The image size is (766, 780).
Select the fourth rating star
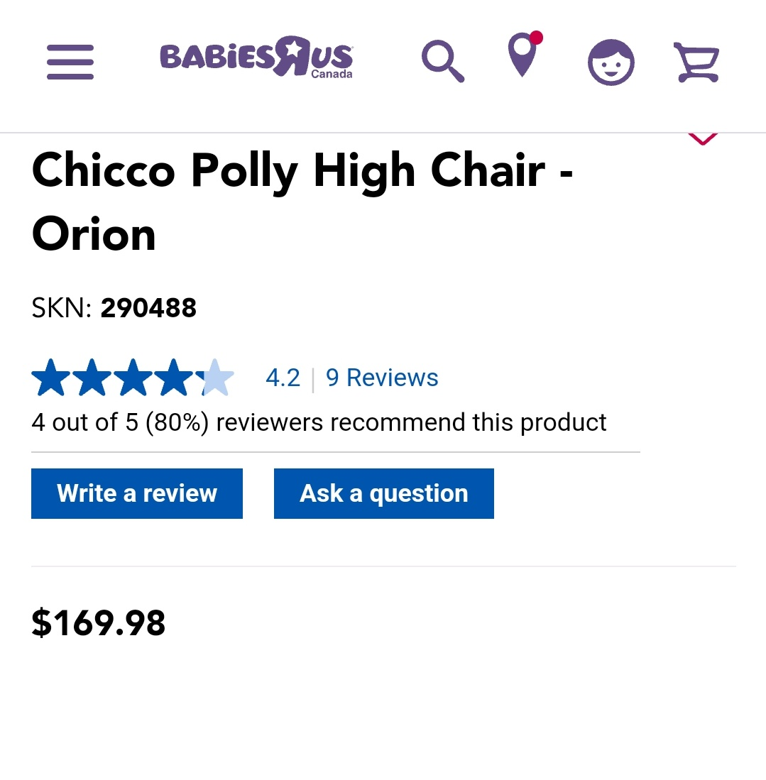point(174,378)
